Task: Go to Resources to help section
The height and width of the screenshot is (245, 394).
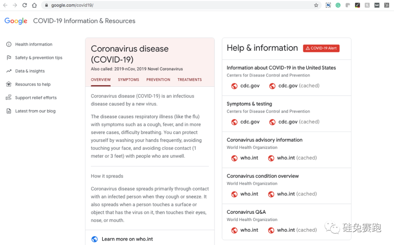Action: pyautogui.click(x=33, y=84)
